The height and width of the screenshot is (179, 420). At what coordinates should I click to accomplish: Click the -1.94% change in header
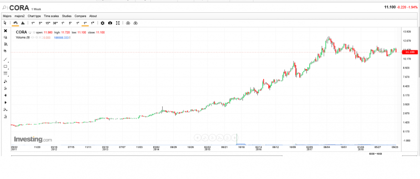(x=412, y=7)
